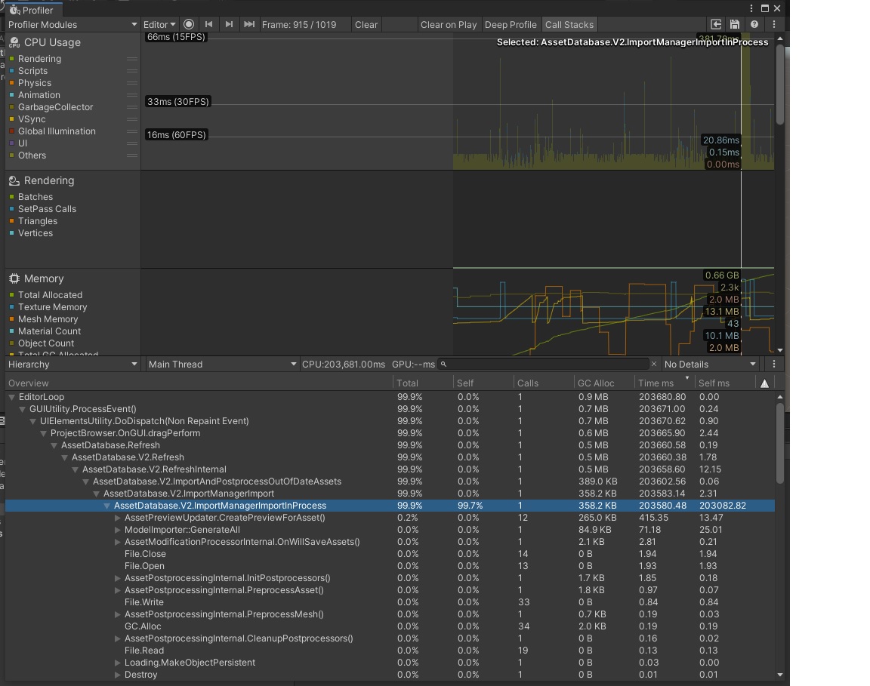Open the Profiler Modules dropdown
The width and height of the screenshot is (870, 686).
pos(72,24)
